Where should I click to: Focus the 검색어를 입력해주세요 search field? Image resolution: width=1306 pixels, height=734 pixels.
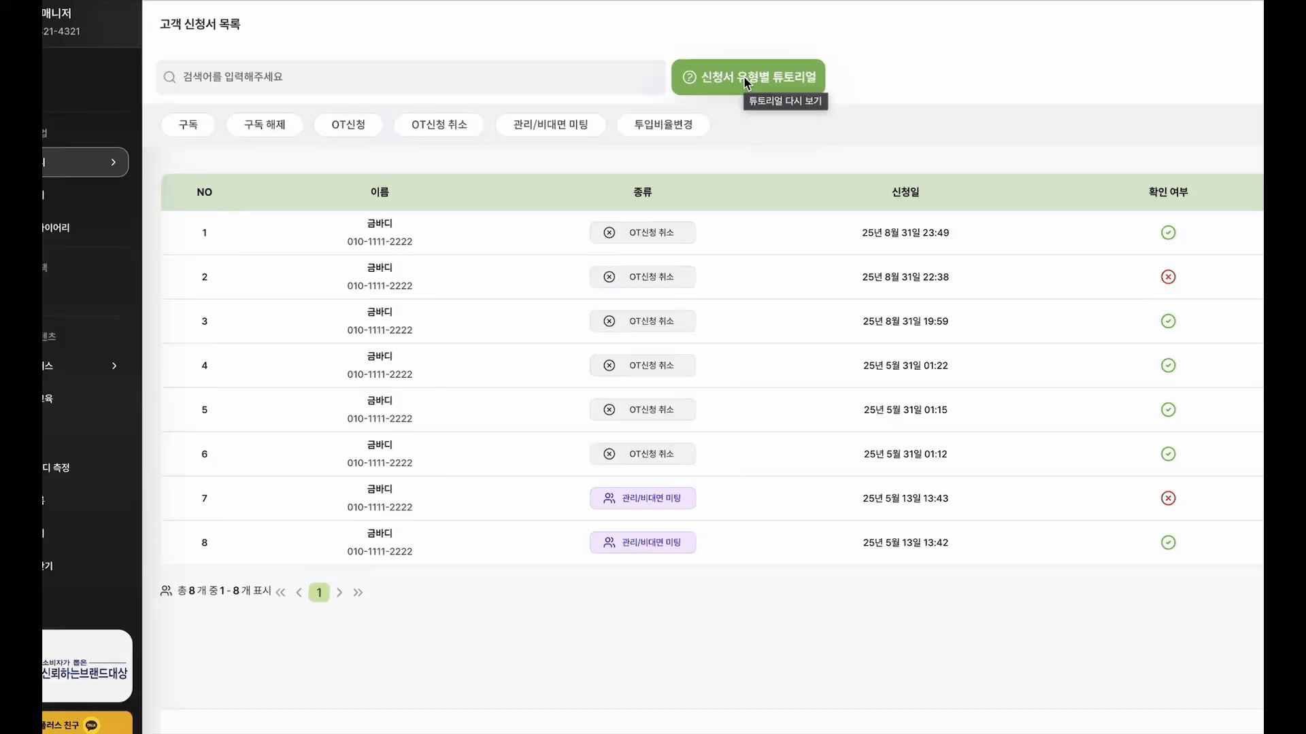pos(408,77)
